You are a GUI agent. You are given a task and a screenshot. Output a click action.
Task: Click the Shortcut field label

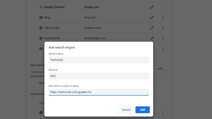point(53,70)
